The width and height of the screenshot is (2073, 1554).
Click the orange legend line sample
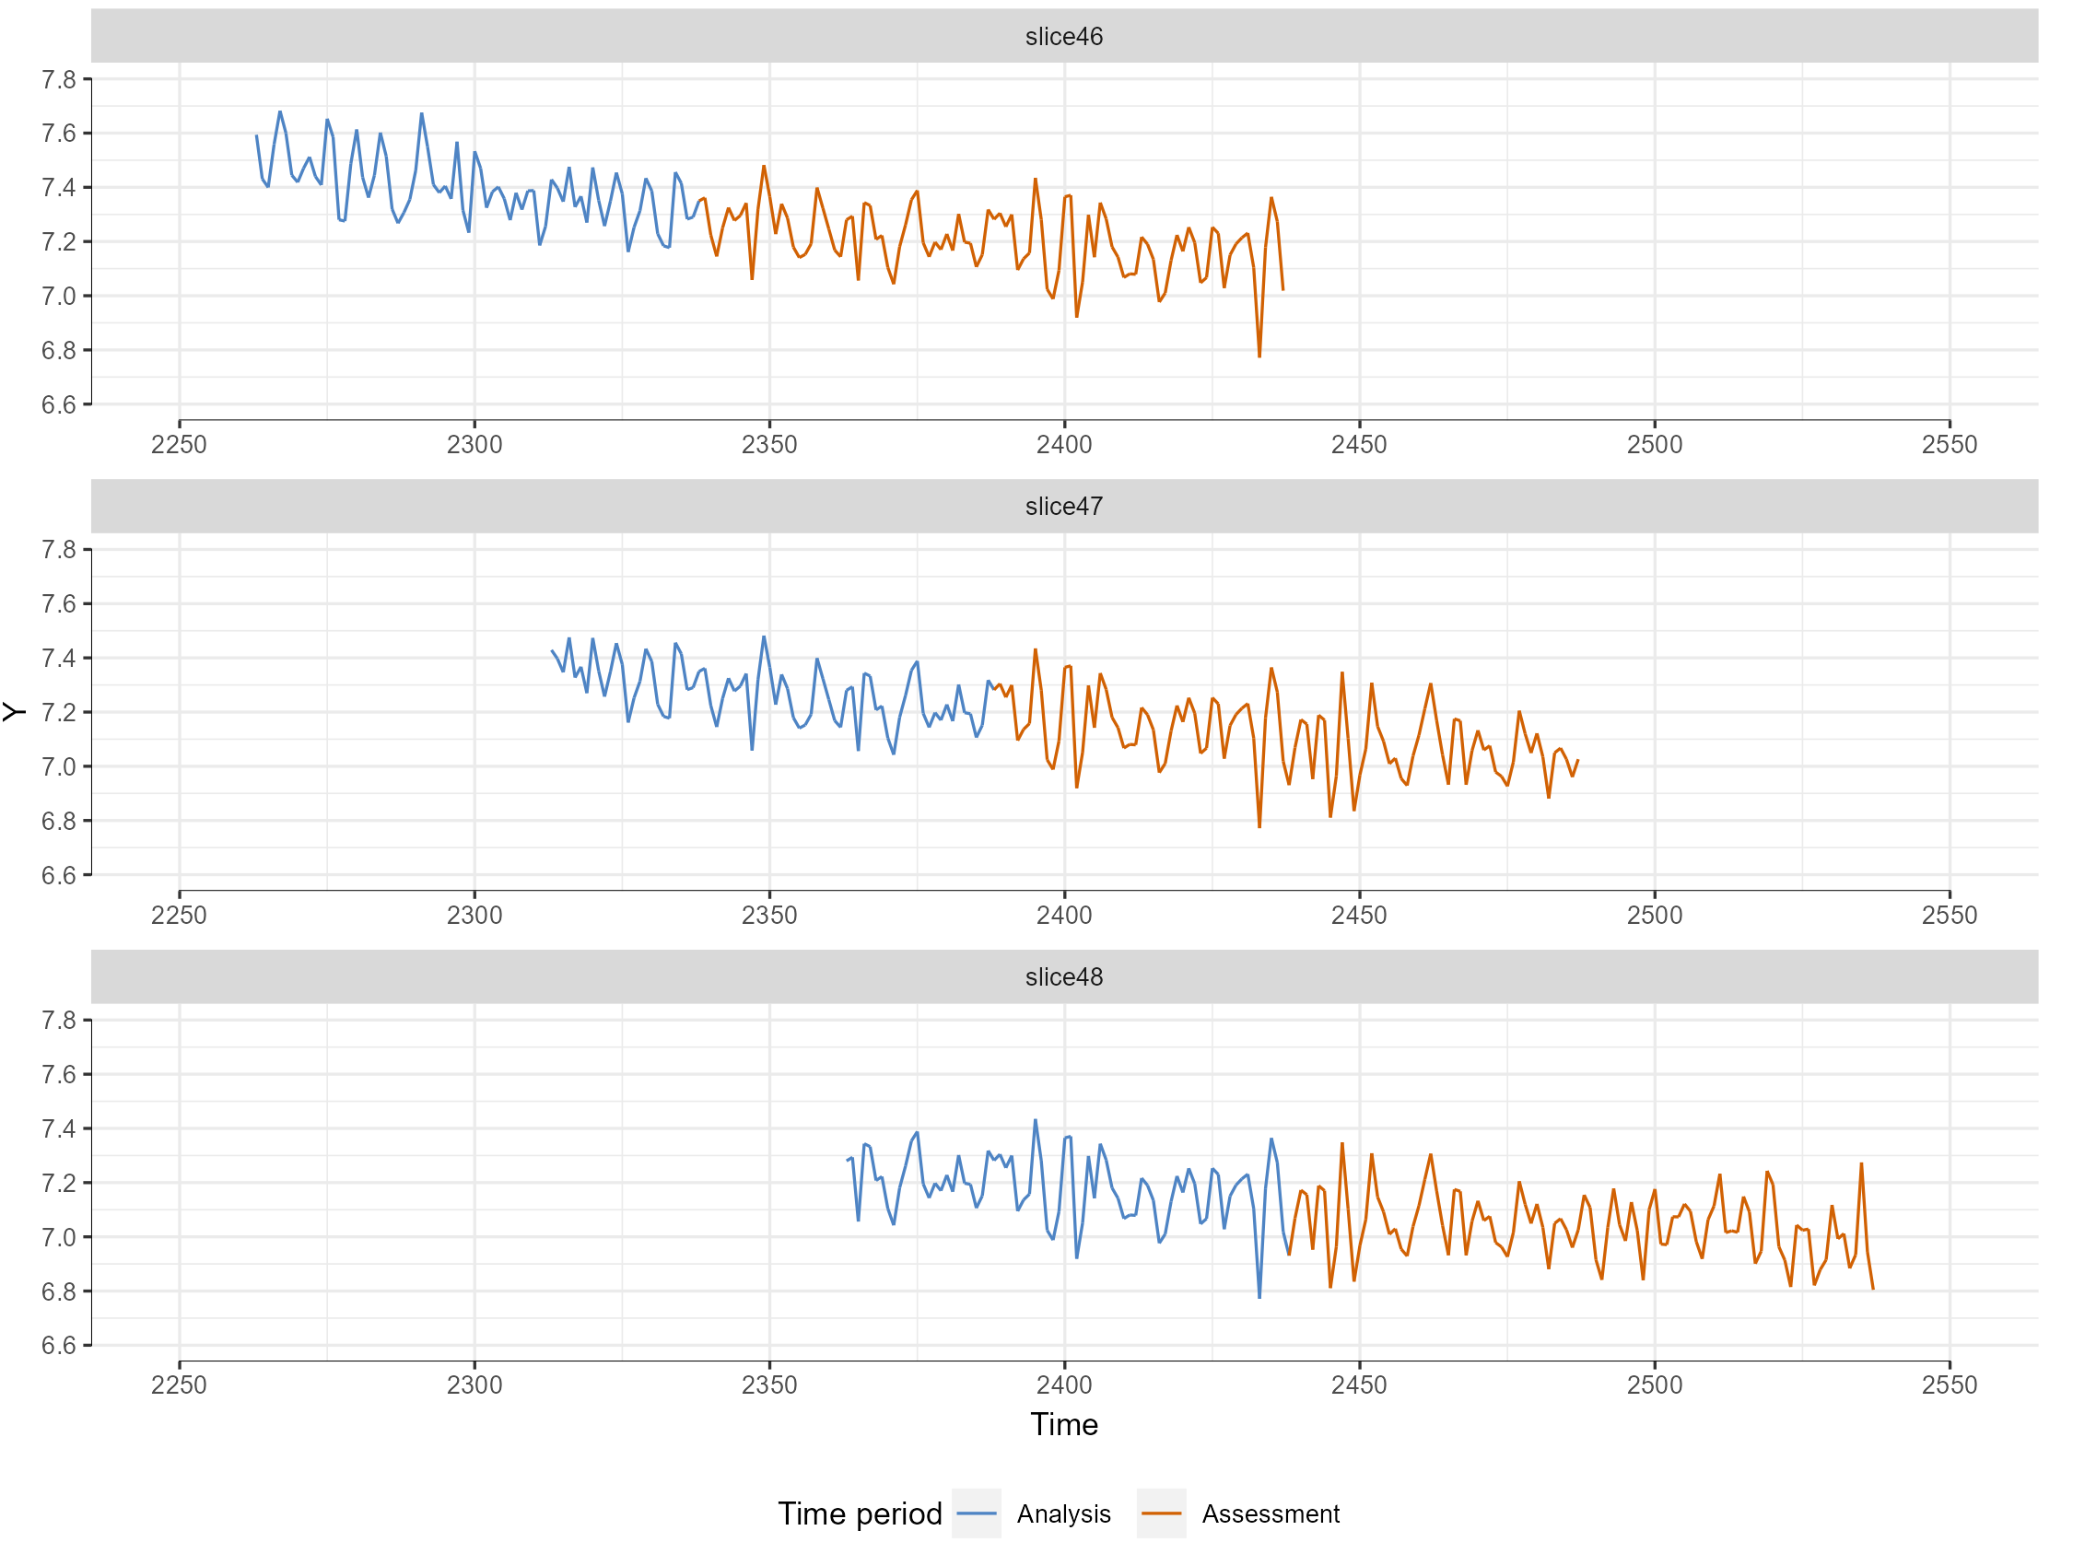(x=1162, y=1513)
